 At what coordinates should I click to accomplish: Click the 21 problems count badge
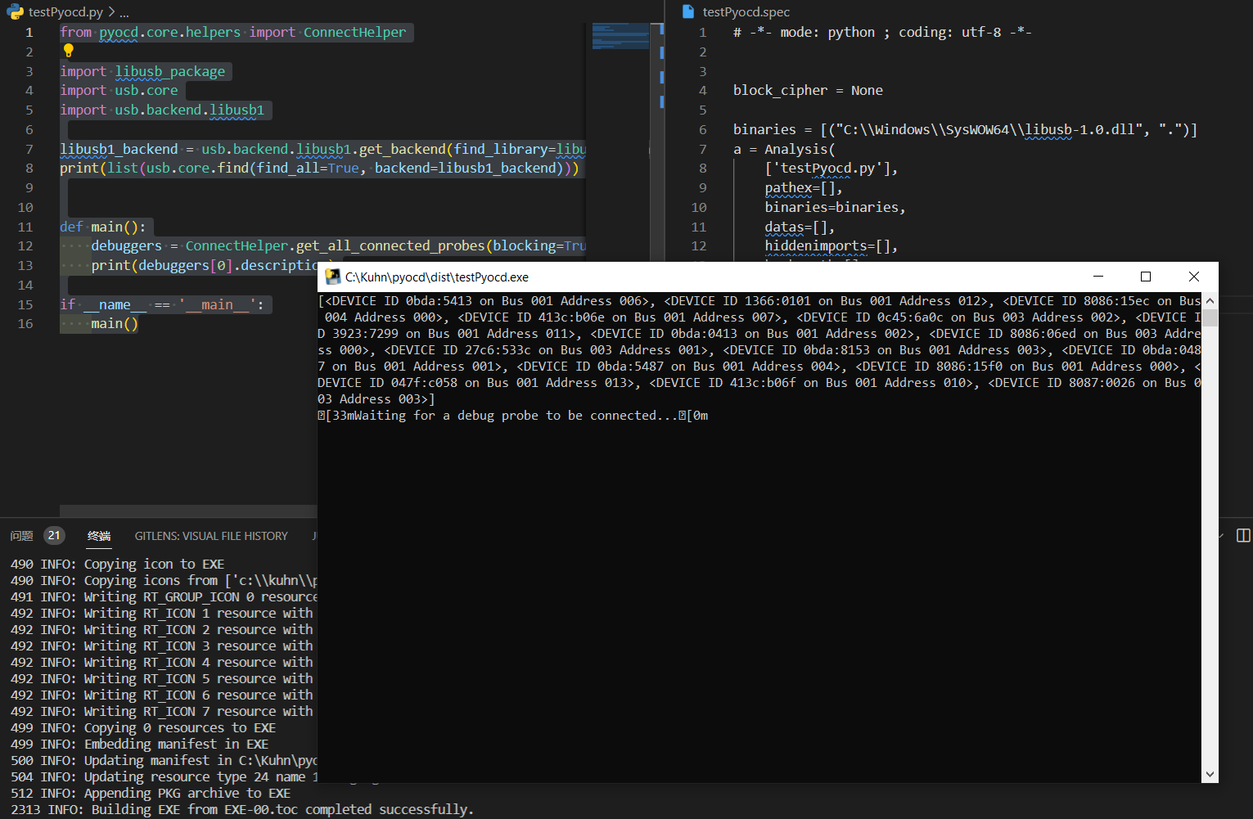coord(54,535)
